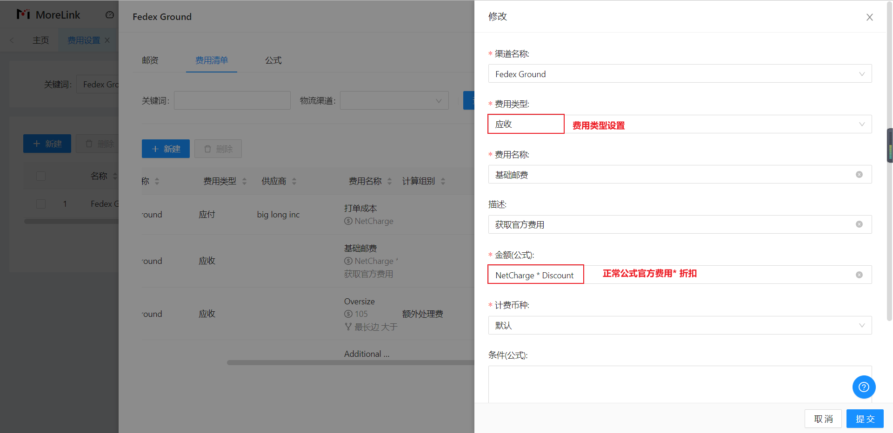
Task: Click the dashboard gauge icon beside MoreLink
Action: point(110,15)
